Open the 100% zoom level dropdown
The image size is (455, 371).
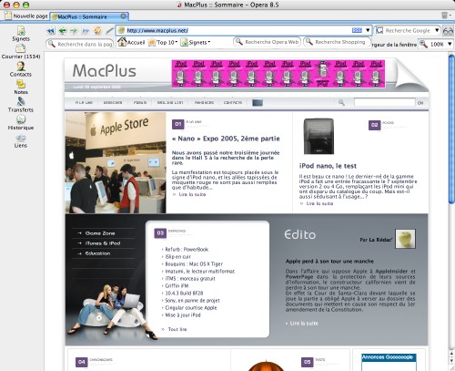[450, 45]
